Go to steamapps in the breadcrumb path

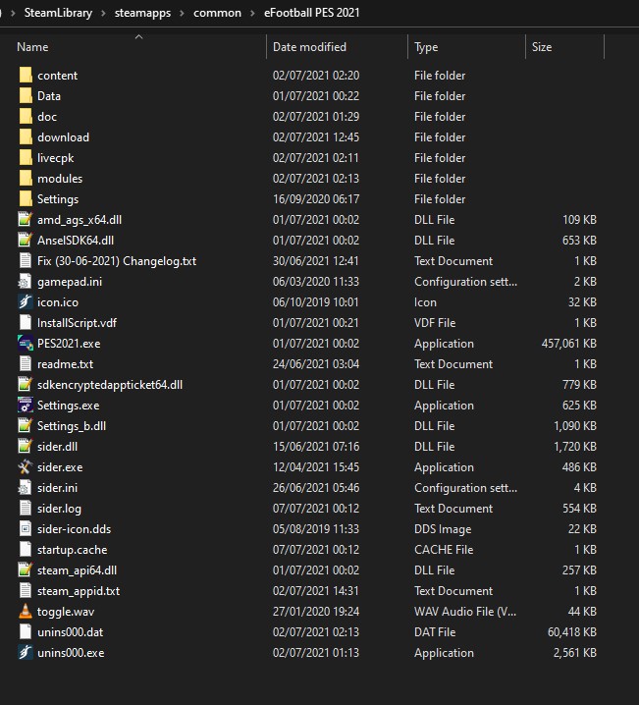pos(142,13)
